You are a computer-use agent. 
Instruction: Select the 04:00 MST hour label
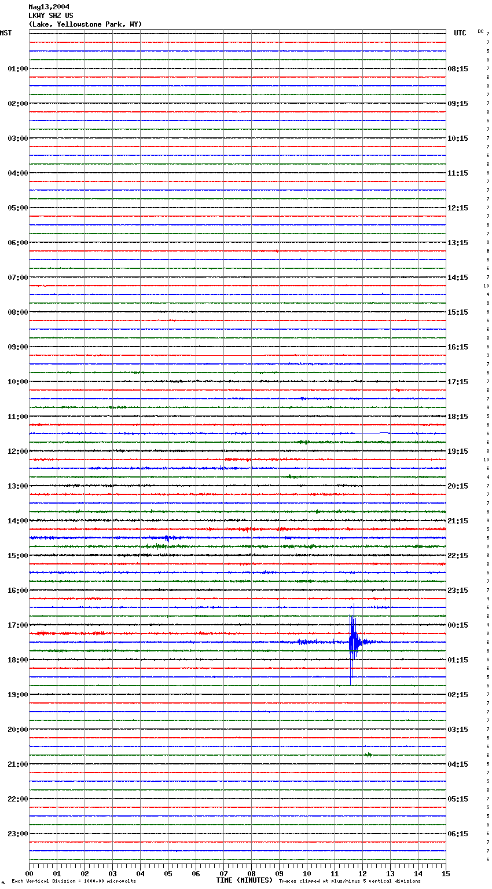(18, 173)
